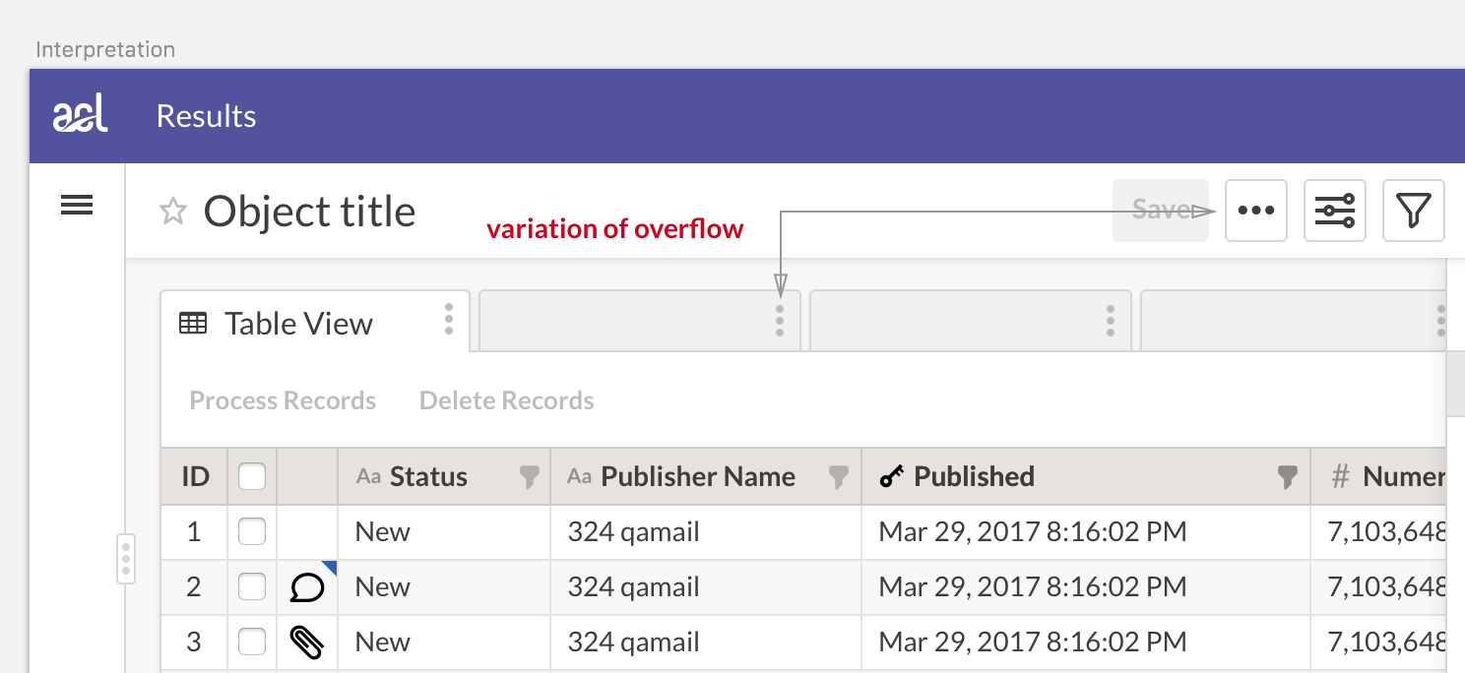
Task: Open the hamburger navigation menu
Action: click(77, 206)
